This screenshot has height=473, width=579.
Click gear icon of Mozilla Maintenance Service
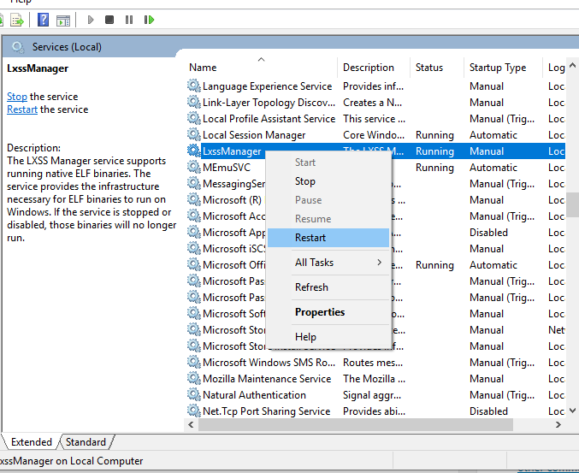coord(193,378)
